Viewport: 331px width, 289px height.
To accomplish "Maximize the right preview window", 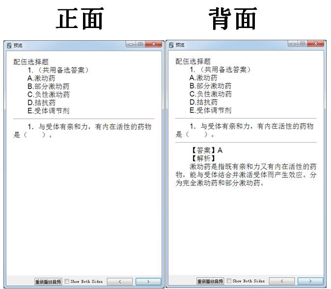I will [303, 44].
